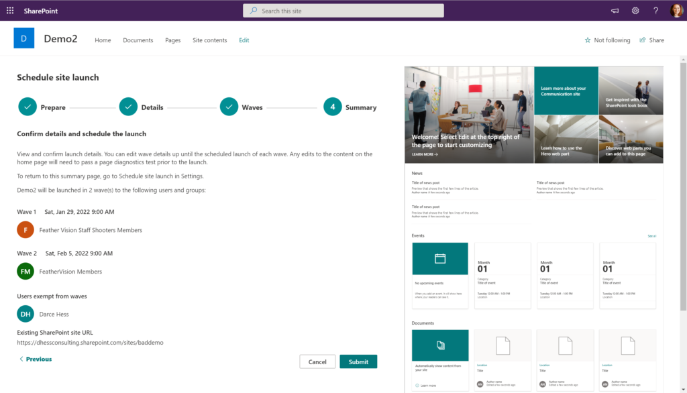
Task: Click Wave 1 date Sat, Jan 29, 2022
Action: point(79,212)
